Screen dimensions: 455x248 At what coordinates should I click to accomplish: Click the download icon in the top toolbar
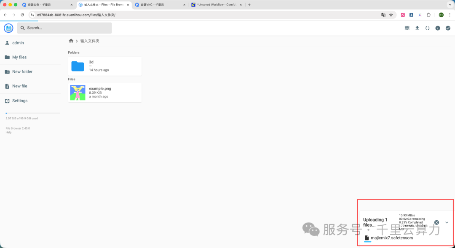417,28
